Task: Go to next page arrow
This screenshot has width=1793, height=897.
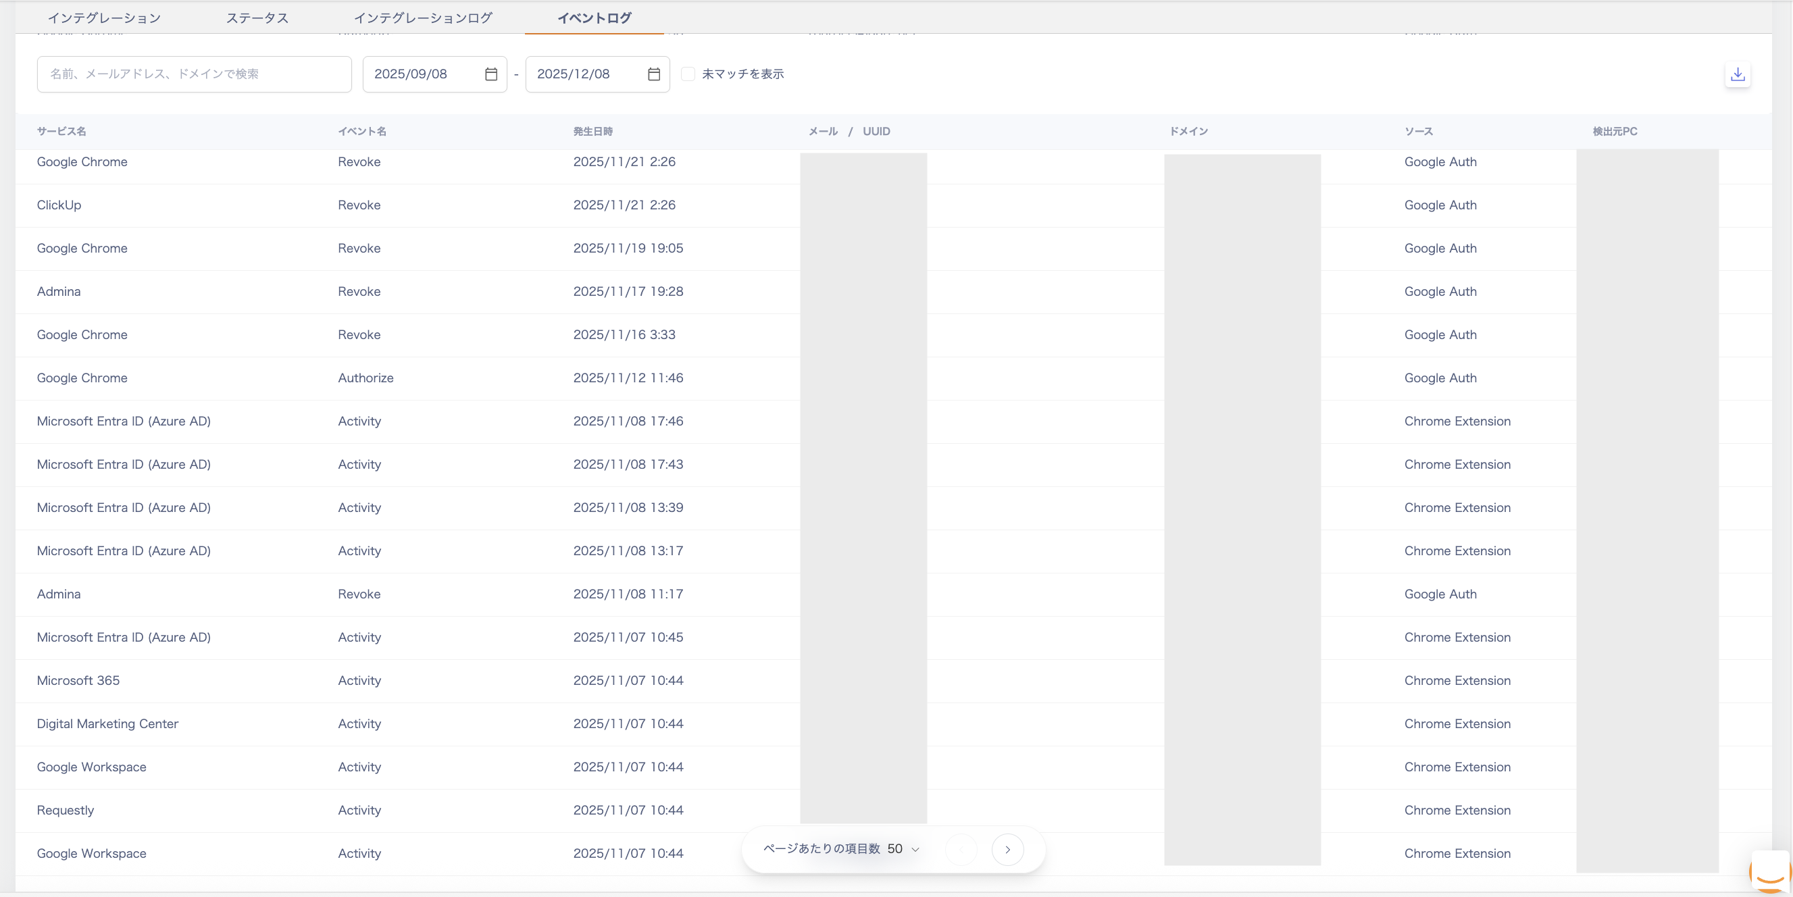Action: [1007, 850]
